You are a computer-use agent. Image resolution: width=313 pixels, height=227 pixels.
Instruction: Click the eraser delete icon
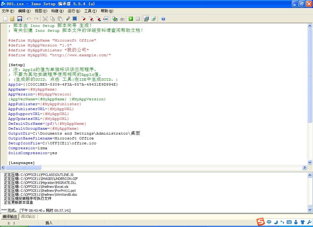point(68,19)
